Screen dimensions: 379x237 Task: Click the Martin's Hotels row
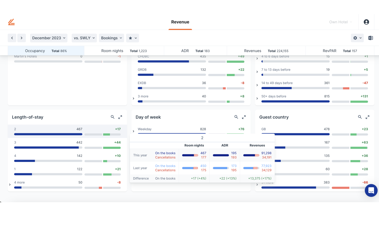pos(68,59)
